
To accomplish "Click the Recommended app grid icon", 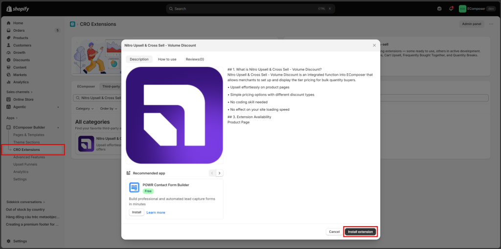I will pos(129,173).
